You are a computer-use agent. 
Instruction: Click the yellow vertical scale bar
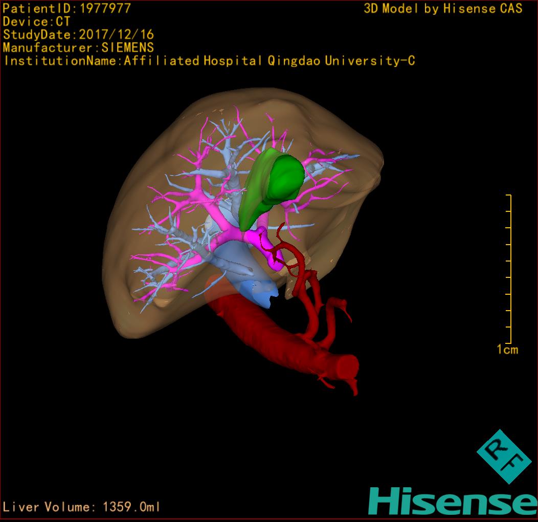click(510, 269)
